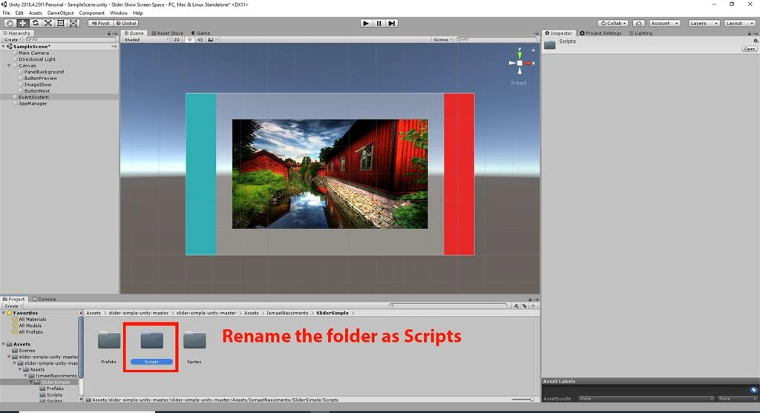Switch to the Lighting tab
This screenshot has height=413, width=760.
click(641, 33)
